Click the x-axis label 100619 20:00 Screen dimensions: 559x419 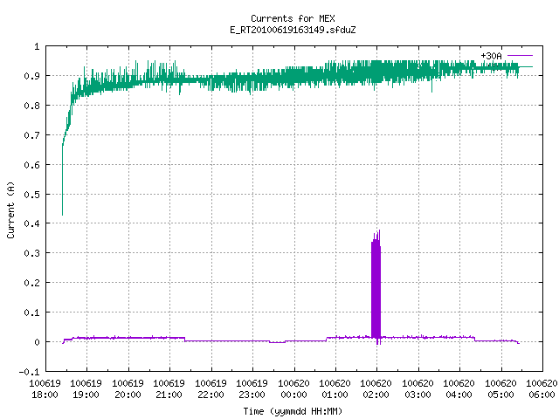128,389
